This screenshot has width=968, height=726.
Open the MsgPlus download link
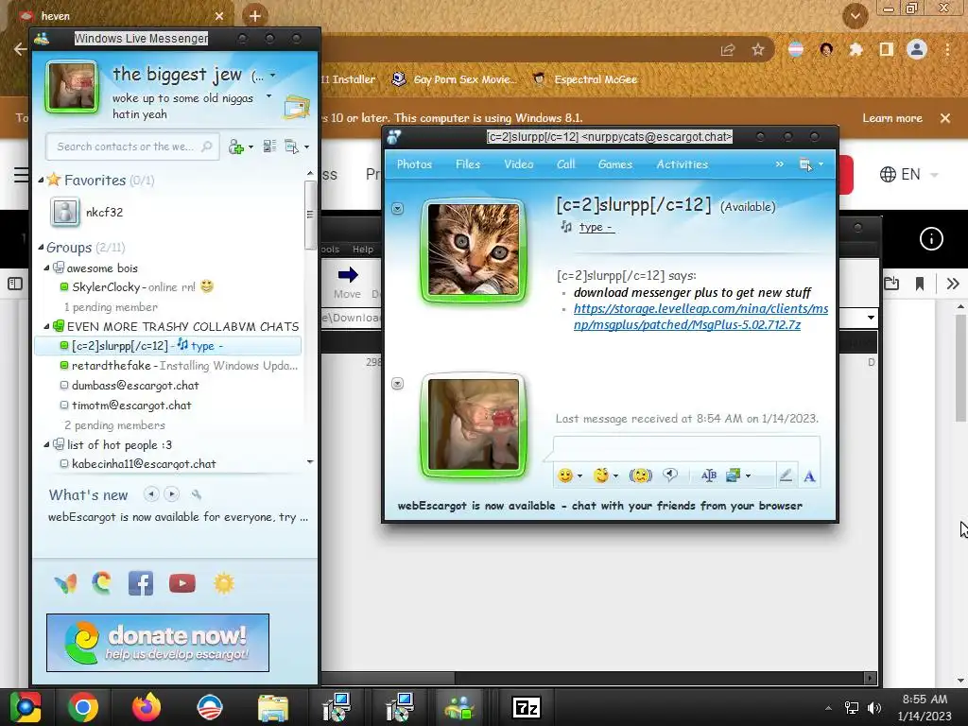pos(700,317)
